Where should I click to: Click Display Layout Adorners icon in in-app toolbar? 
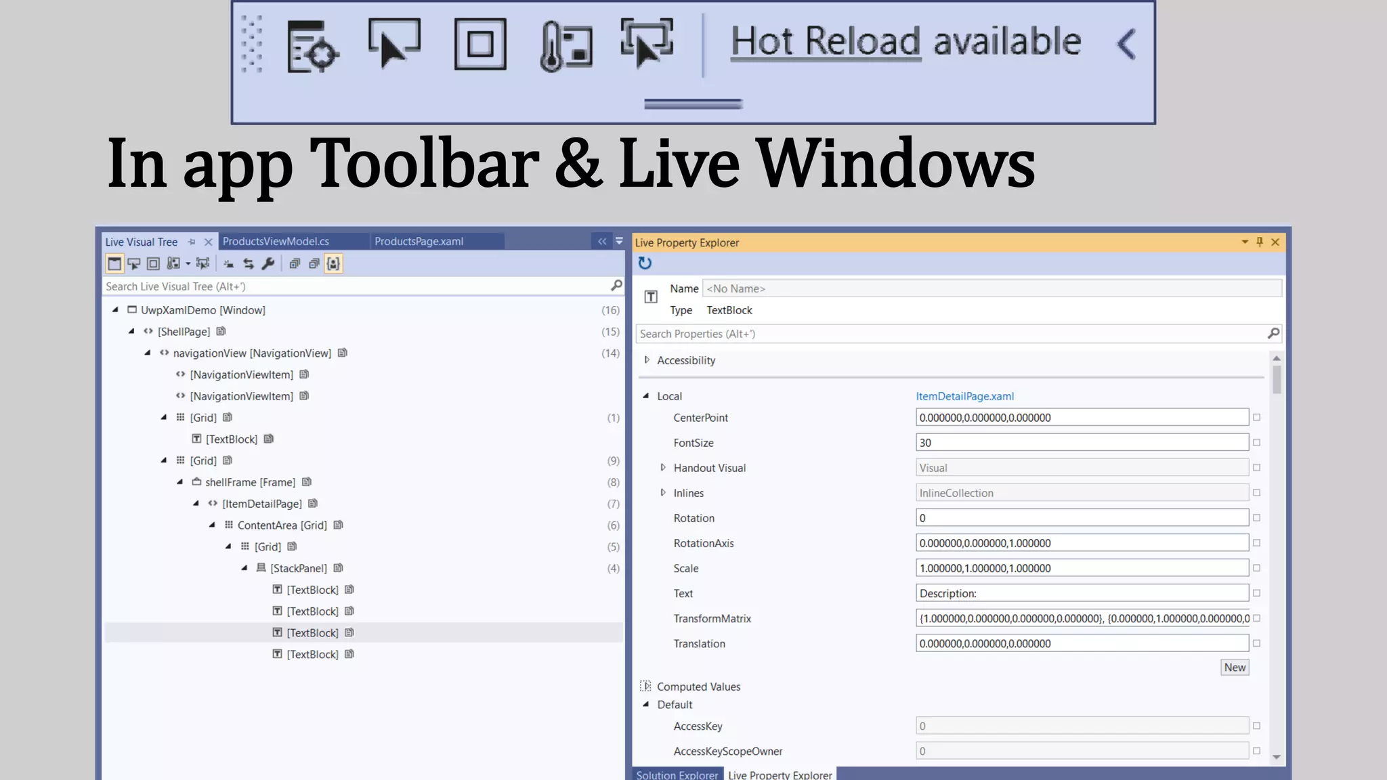pyautogui.click(x=480, y=45)
